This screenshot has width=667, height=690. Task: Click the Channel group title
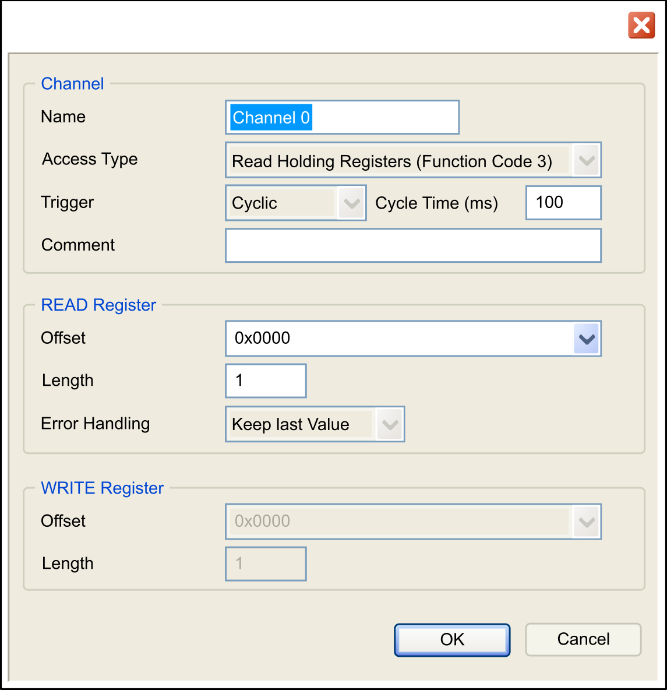coord(72,83)
